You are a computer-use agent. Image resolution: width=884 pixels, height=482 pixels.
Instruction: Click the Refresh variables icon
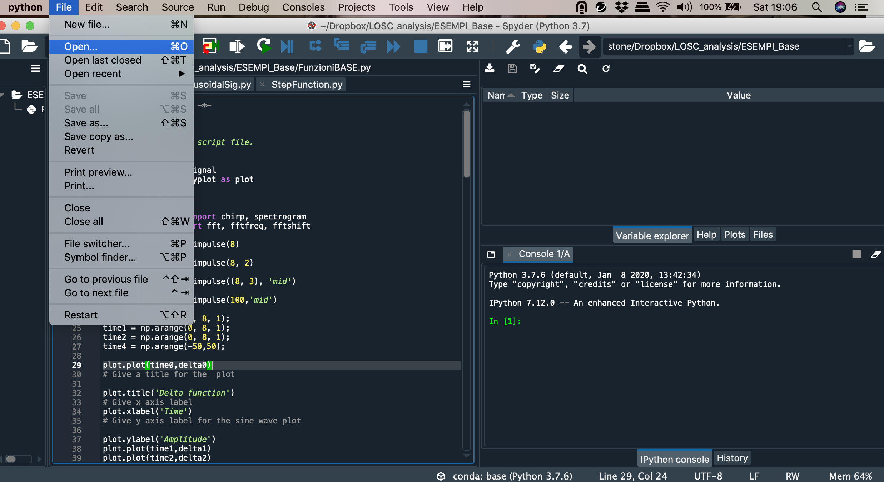pos(606,69)
